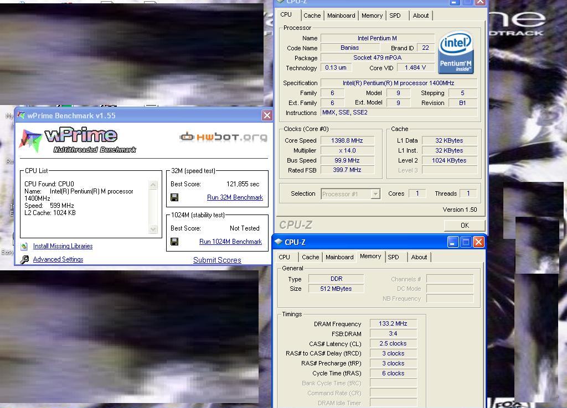Click the Instructions field MMX, SSE, SSE2

pos(399,113)
